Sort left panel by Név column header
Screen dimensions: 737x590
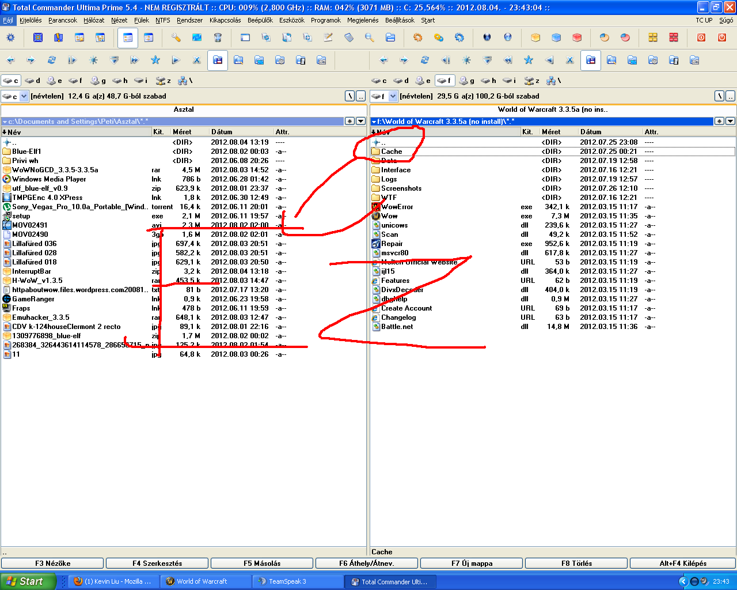click(76, 132)
